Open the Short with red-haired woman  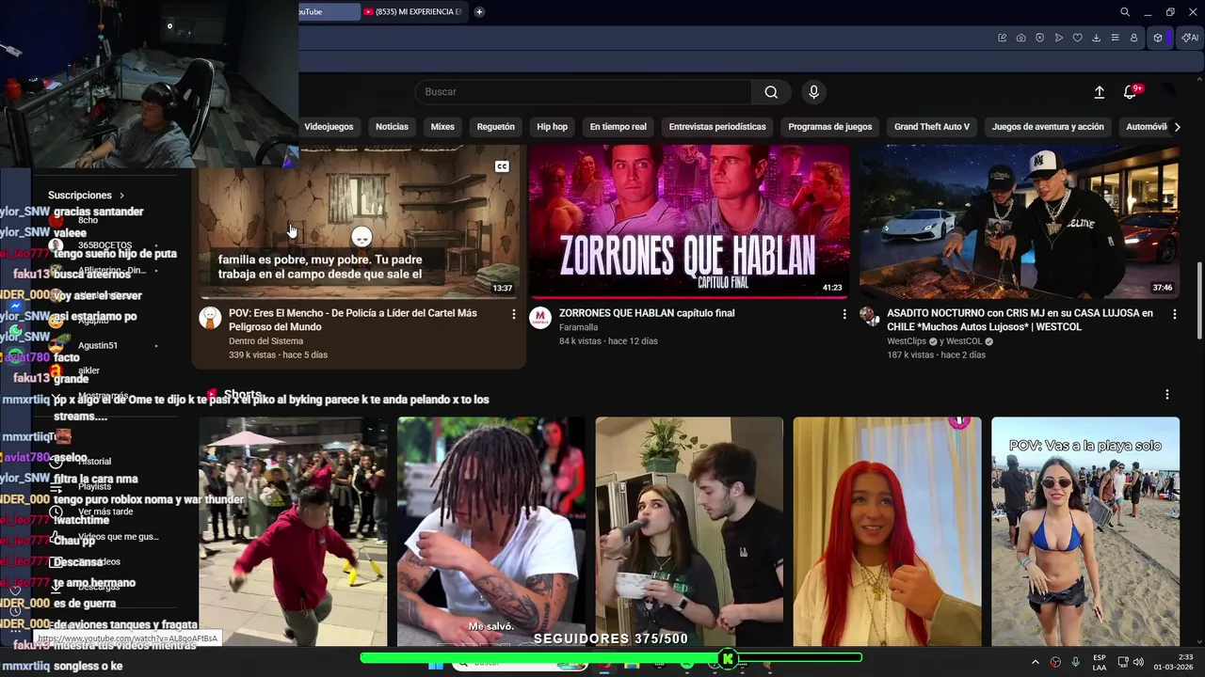[x=887, y=531]
